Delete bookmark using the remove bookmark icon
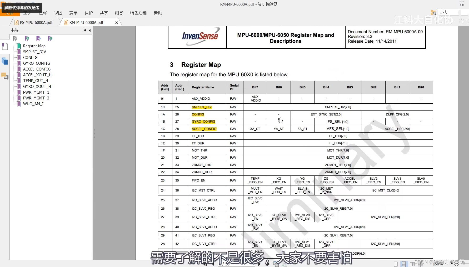This screenshot has width=469, height=267. click(15, 38)
